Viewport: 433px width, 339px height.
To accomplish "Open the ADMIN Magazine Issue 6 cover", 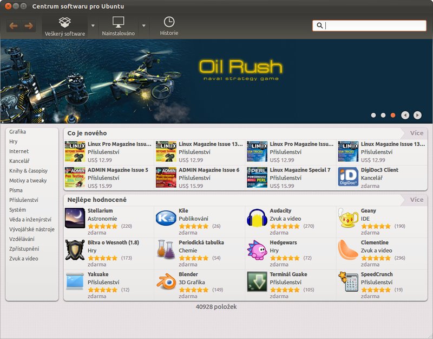I will point(166,177).
